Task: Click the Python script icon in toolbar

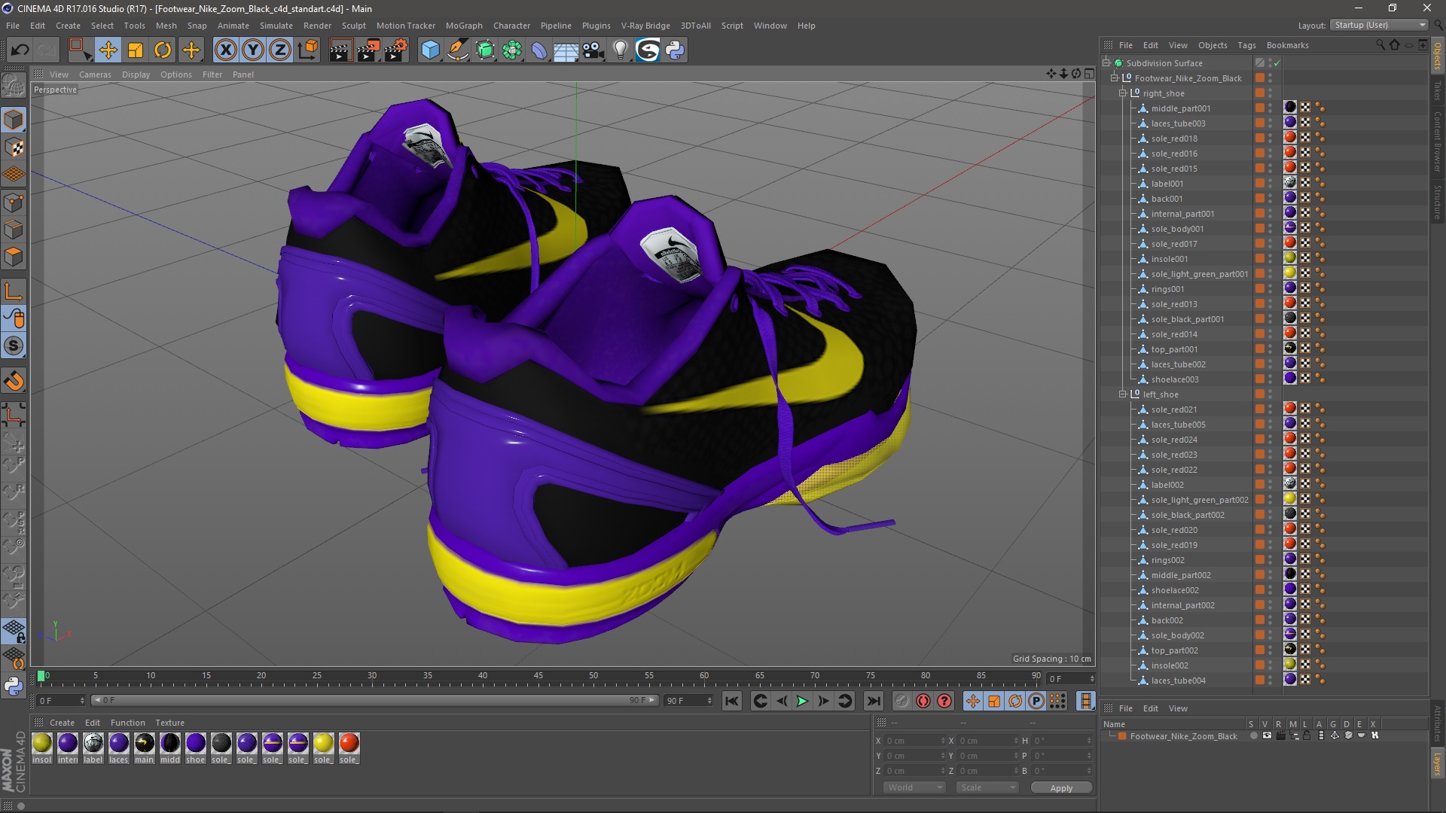Action: (675, 50)
